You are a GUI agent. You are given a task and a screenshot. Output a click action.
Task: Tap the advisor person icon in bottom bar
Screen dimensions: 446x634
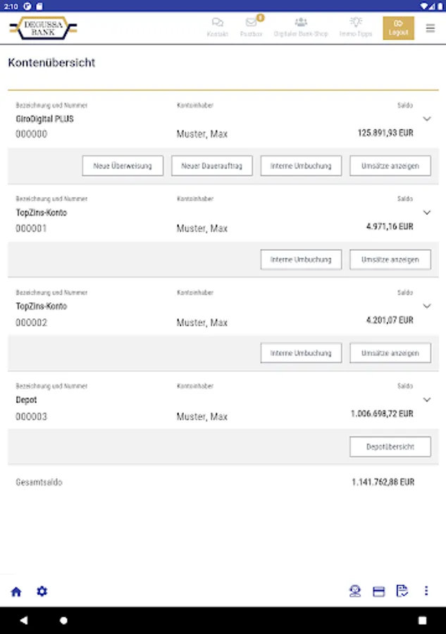355,592
